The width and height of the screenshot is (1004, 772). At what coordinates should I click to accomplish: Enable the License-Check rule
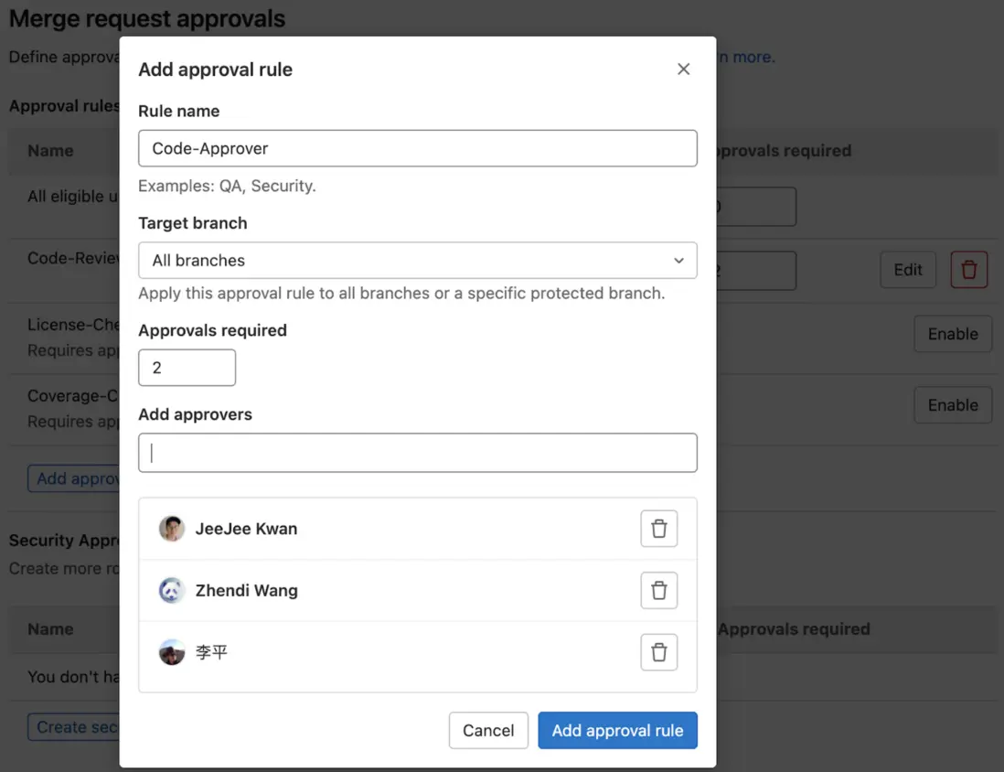(953, 334)
